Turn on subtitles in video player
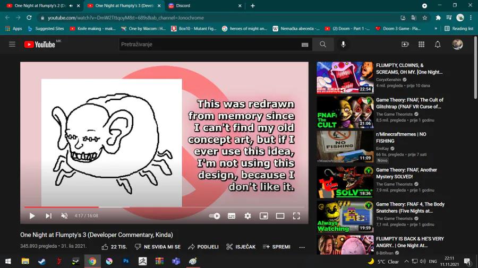This screenshot has width=478, height=268. pos(232,216)
